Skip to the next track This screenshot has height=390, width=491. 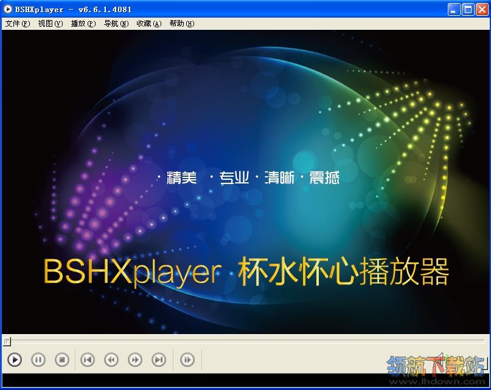(159, 360)
